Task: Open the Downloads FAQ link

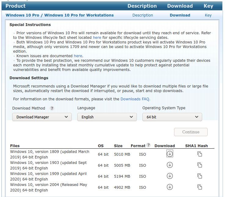Action: tap(135, 99)
